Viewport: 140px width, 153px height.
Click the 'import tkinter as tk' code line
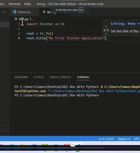45,24
